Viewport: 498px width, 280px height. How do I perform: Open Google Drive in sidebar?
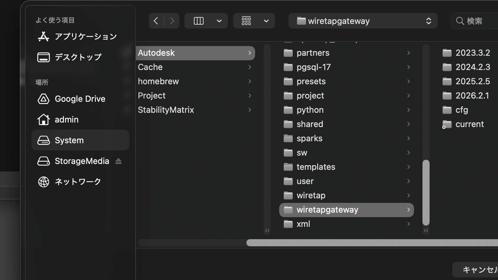(x=80, y=99)
